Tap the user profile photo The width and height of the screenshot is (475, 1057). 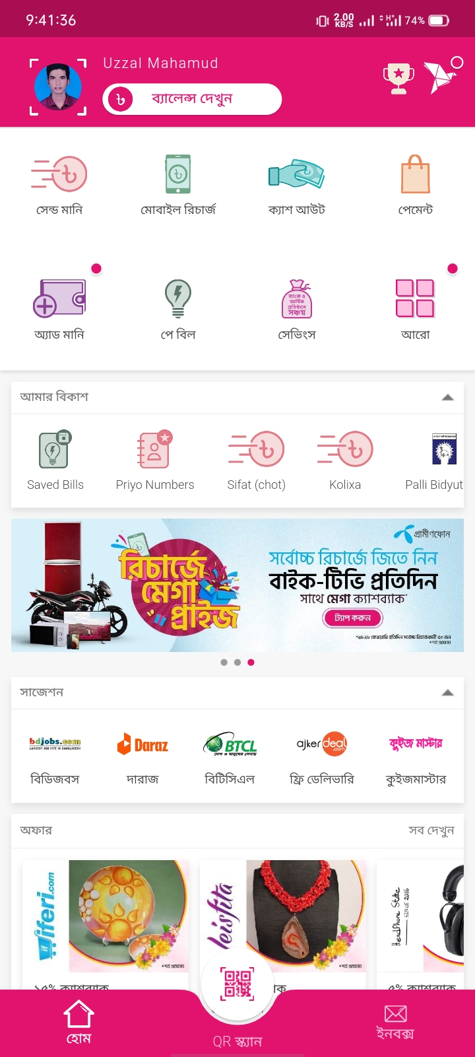58,87
